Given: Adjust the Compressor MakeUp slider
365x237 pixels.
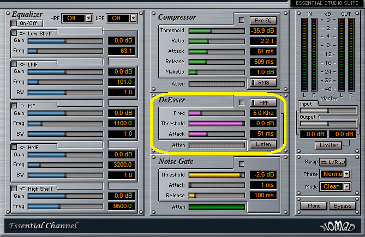Looking at the screenshot, I should point(217,72).
